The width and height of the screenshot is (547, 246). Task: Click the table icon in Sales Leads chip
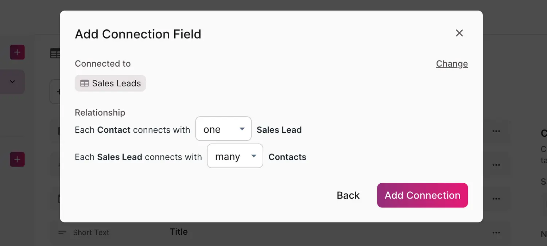(85, 83)
